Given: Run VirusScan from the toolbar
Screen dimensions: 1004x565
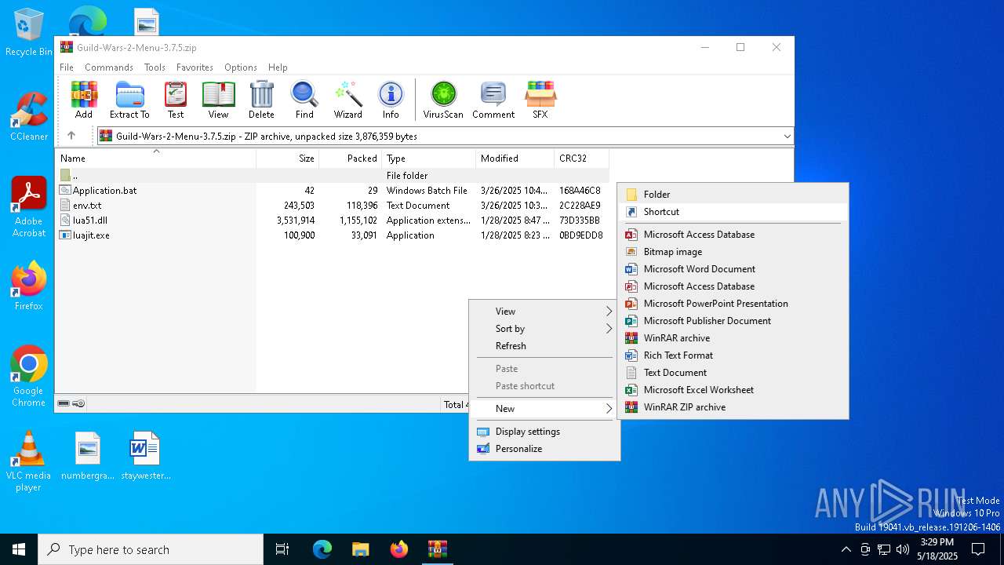Looking at the screenshot, I should (x=443, y=100).
